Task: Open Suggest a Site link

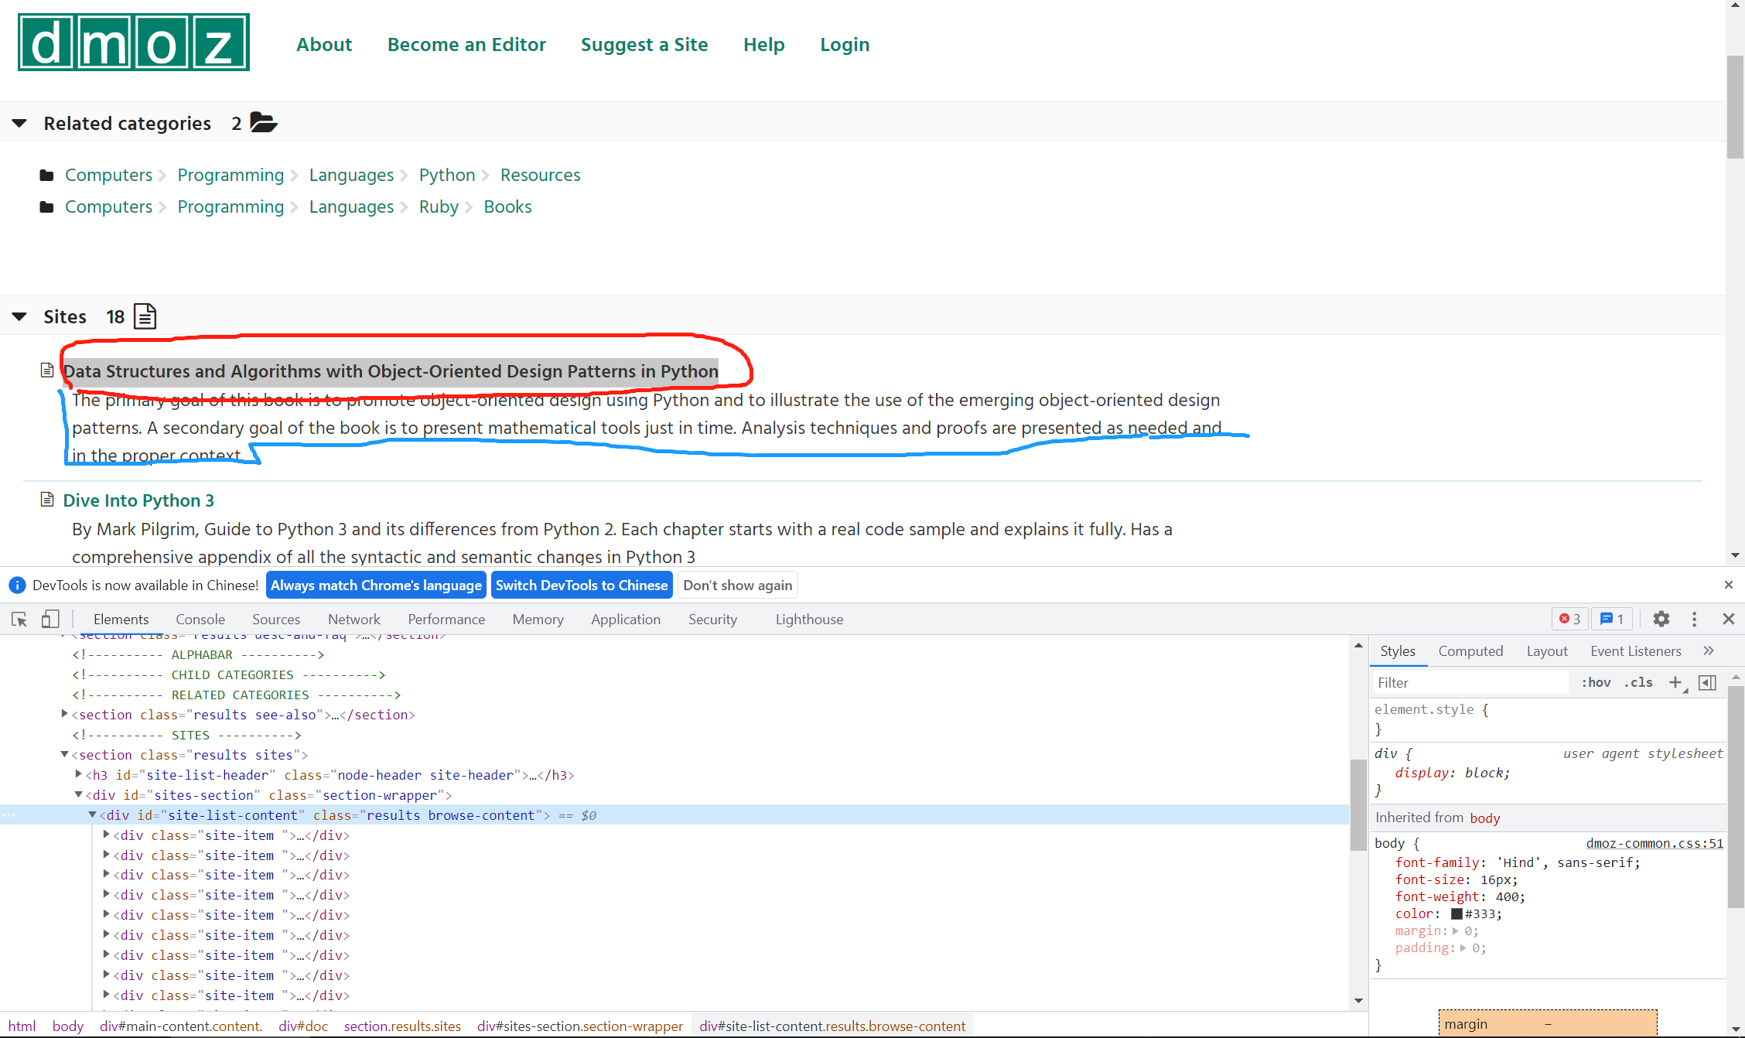Action: 644,45
